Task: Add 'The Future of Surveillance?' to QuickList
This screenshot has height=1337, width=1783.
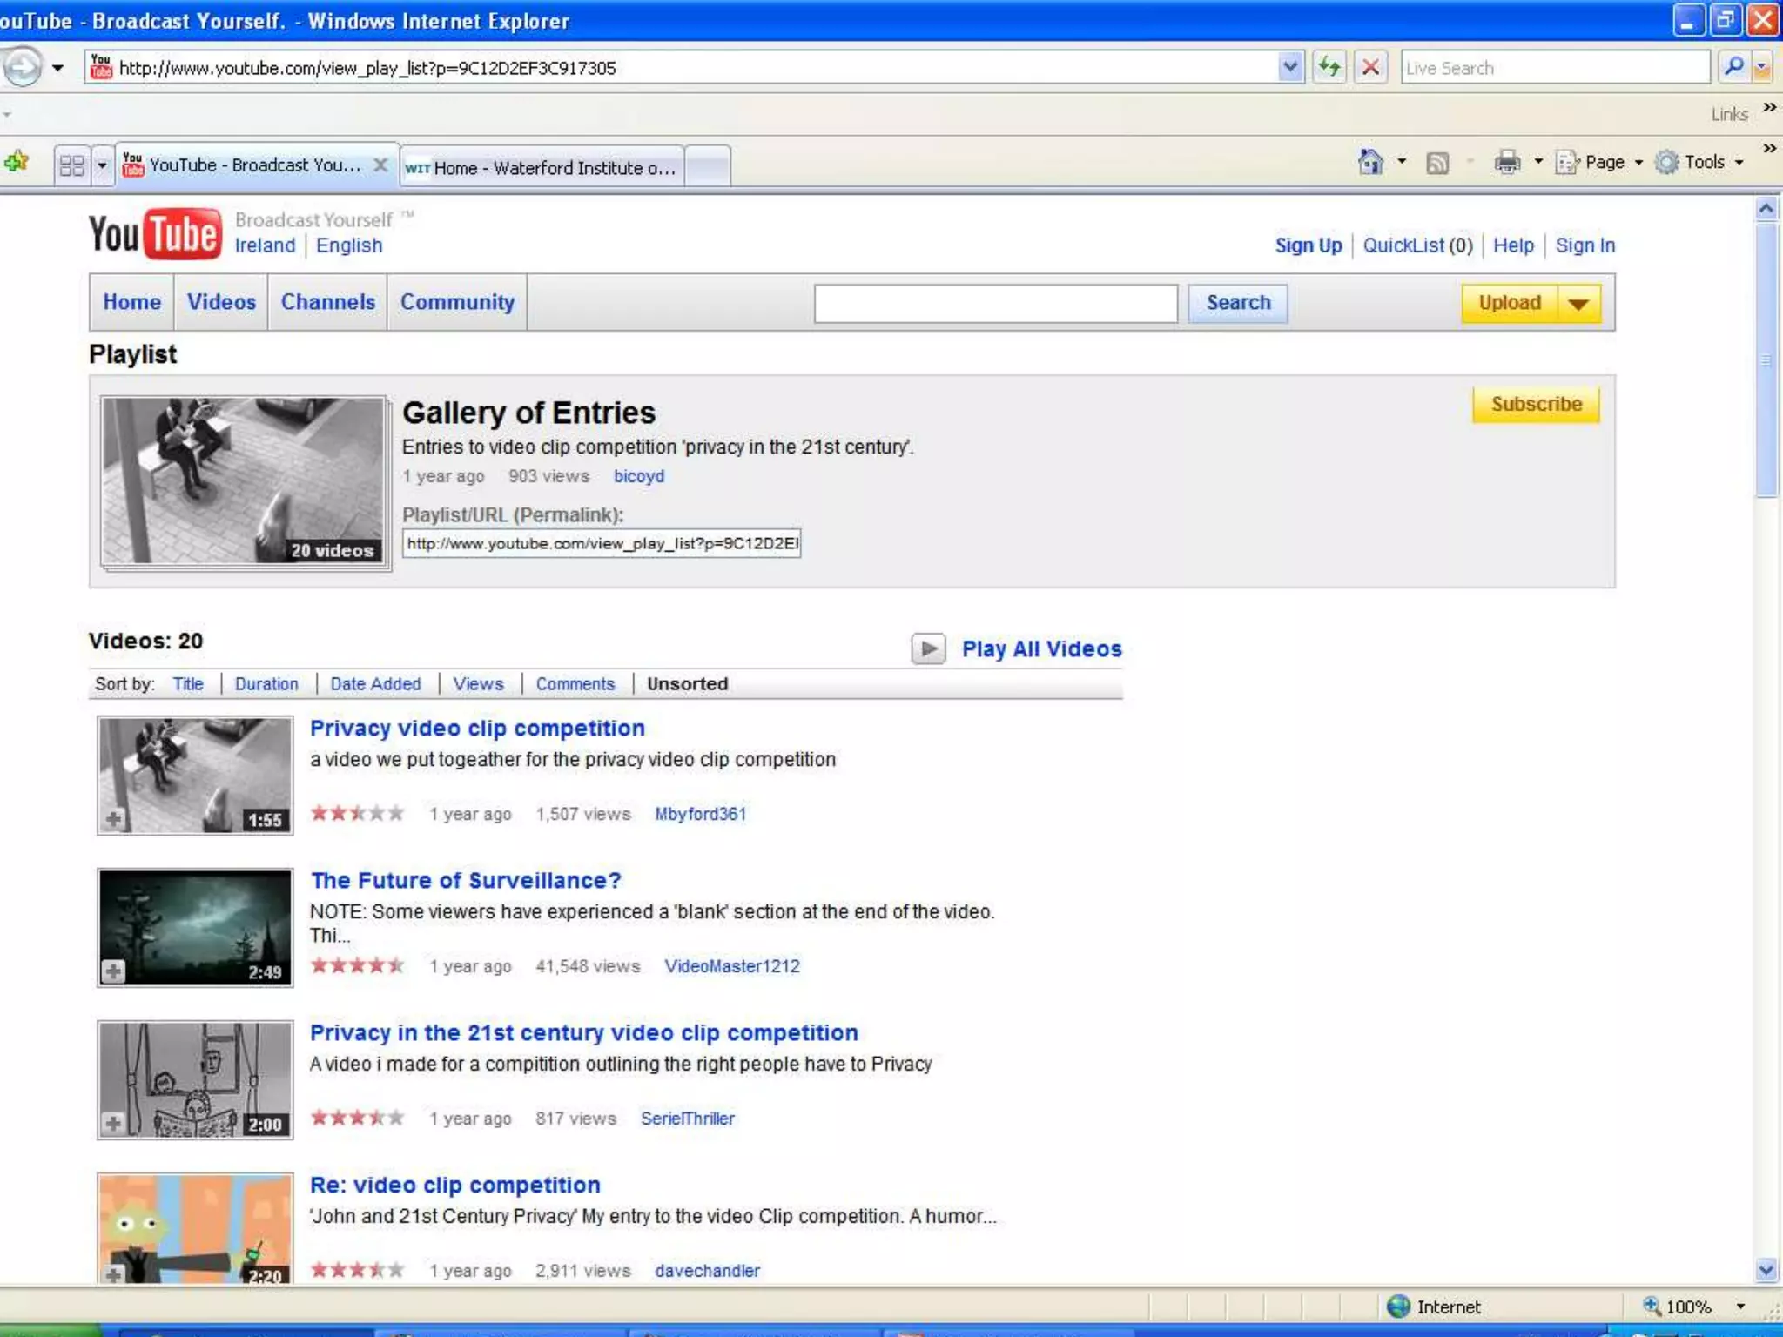Action: pos(113,971)
